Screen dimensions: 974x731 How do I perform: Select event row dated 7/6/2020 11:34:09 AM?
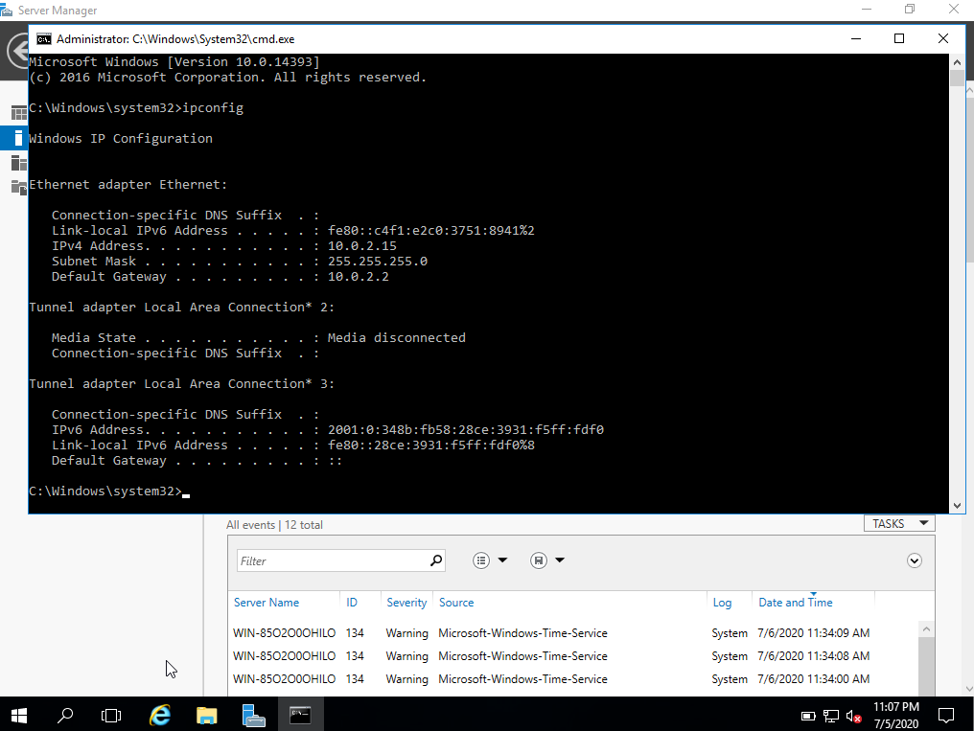pos(574,633)
